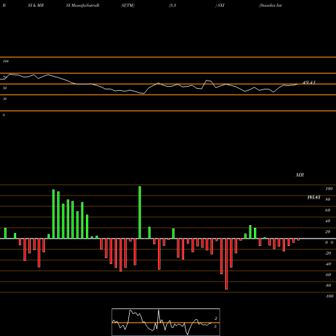Click the ') SXI' ticker in header
Image resolution: width=336 pixels, height=336 pixels.
click(x=220, y=5)
